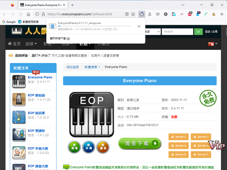
Task: Expand the 曲譜 nav menu
Action: (x=31, y=44)
